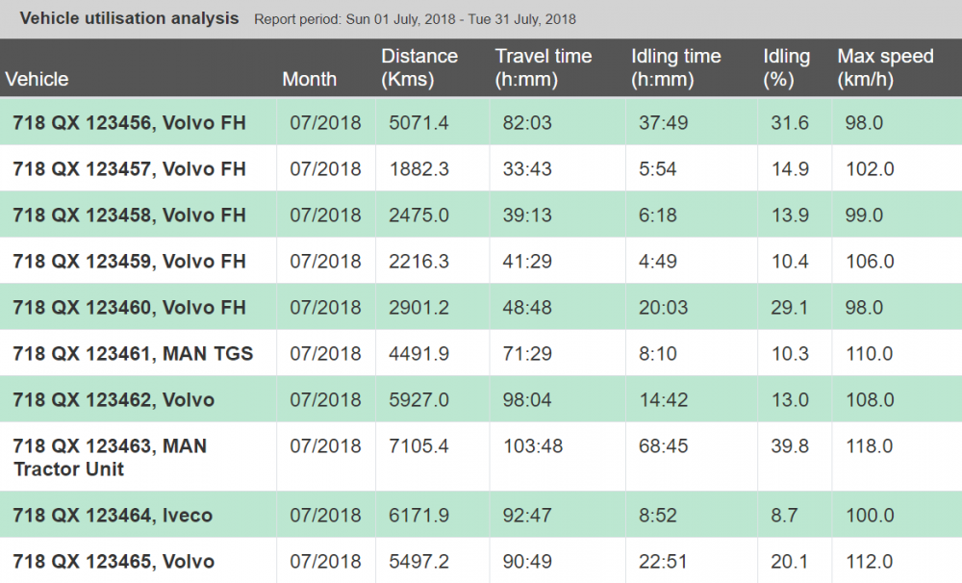This screenshot has height=583, width=962.
Task: Click the Vehicle column header
Action: tap(37, 79)
